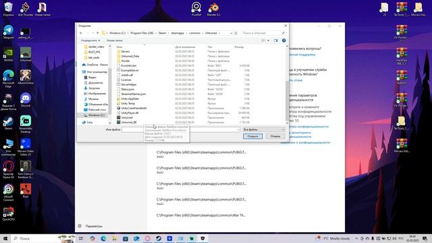Select the UnityPlayer.dll file
432x243 pixels.
coord(130,113)
